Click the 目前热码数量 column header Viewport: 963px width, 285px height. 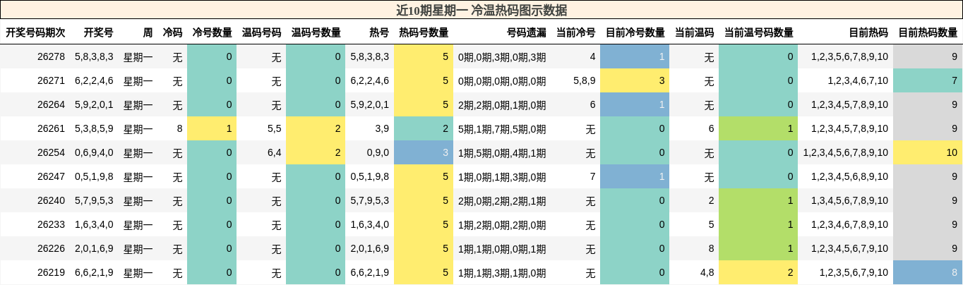coord(928,32)
